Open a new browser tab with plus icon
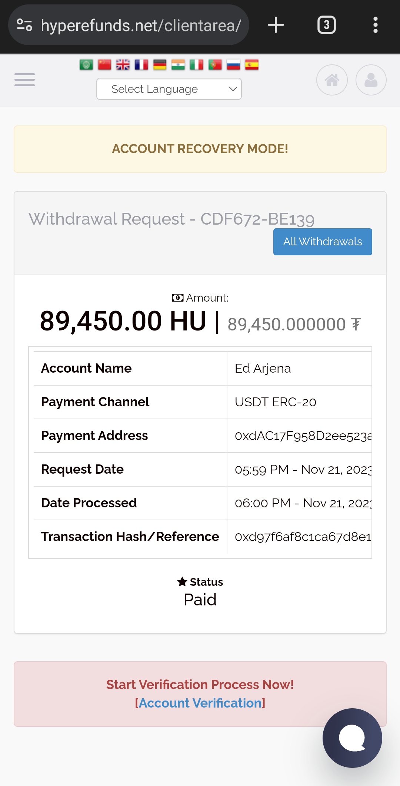The height and width of the screenshot is (786, 400). 276,25
